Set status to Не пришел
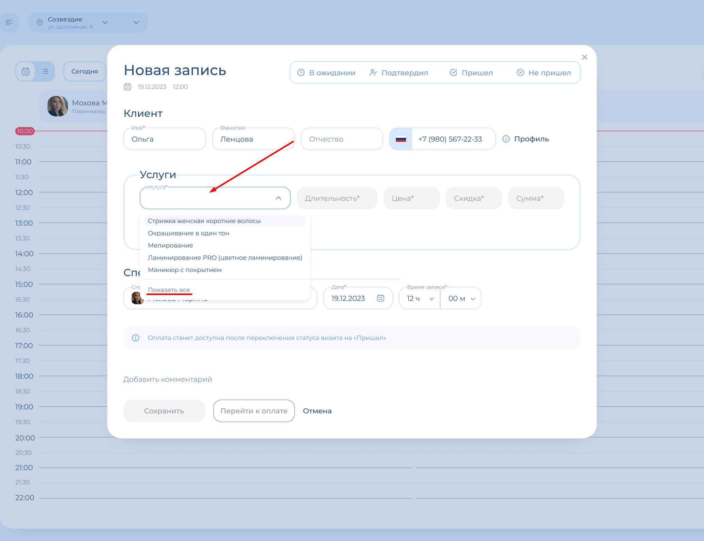Screen dimensions: 704x541 (543, 72)
